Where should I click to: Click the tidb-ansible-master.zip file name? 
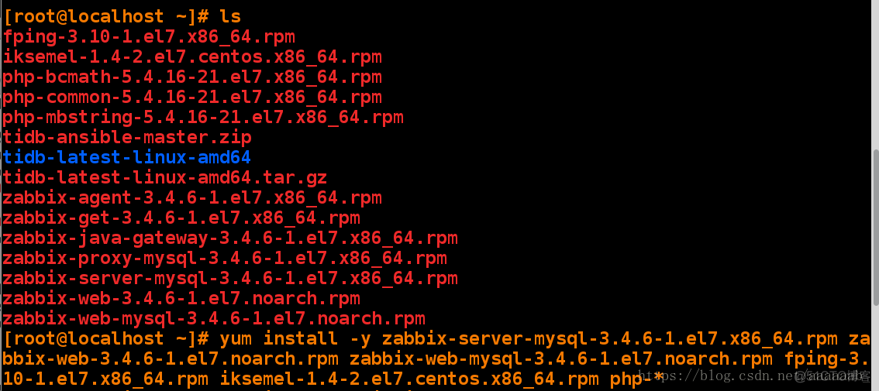pyautogui.click(x=127, y=138)
